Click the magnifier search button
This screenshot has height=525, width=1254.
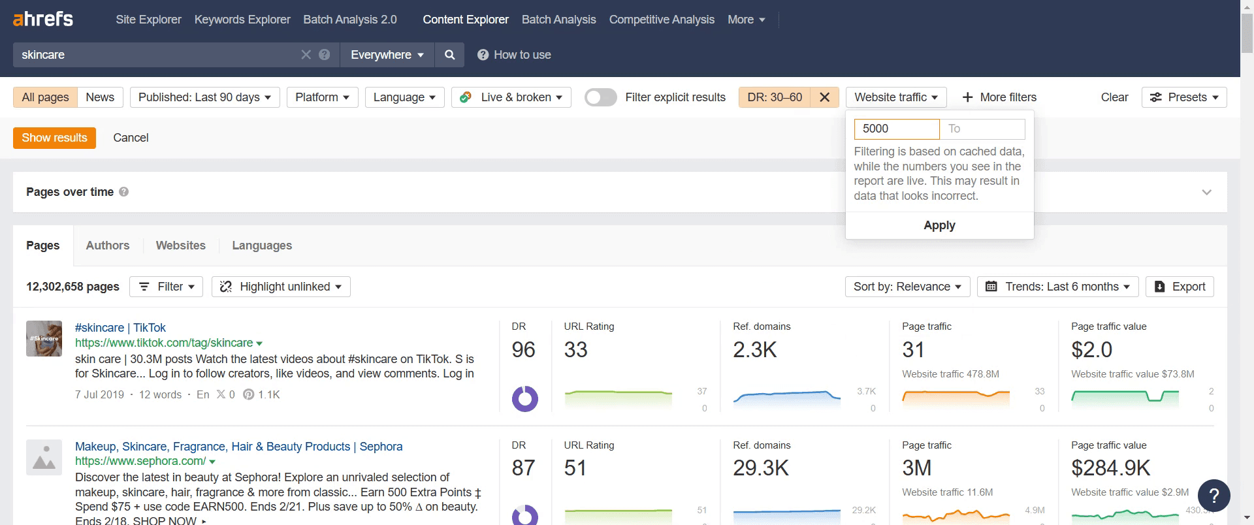point(449,55)
